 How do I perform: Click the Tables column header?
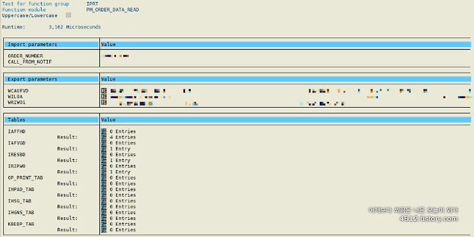coord(52,119)
